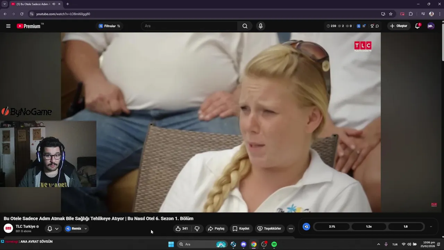The width and height of the screenshot is (444, 250).
Task: Open Chrome extensions puzzle icon
Action: click(x=411, y=14)
